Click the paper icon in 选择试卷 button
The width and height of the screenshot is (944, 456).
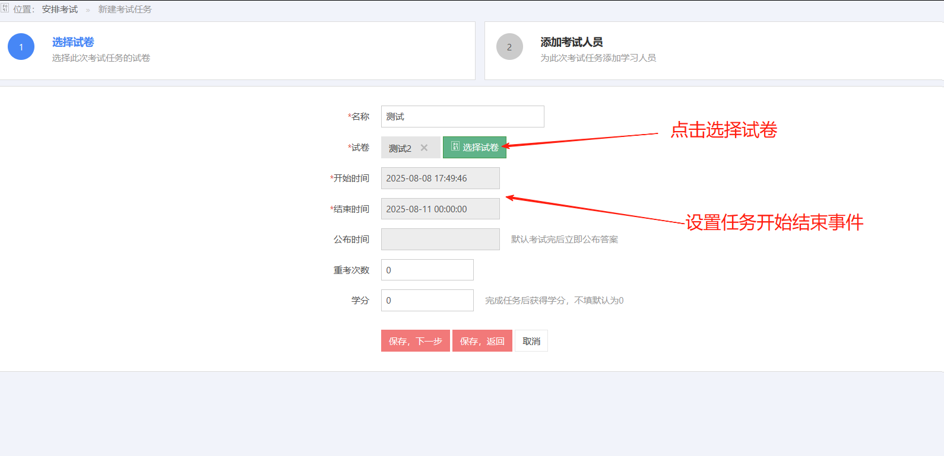(x=455, y=146)
